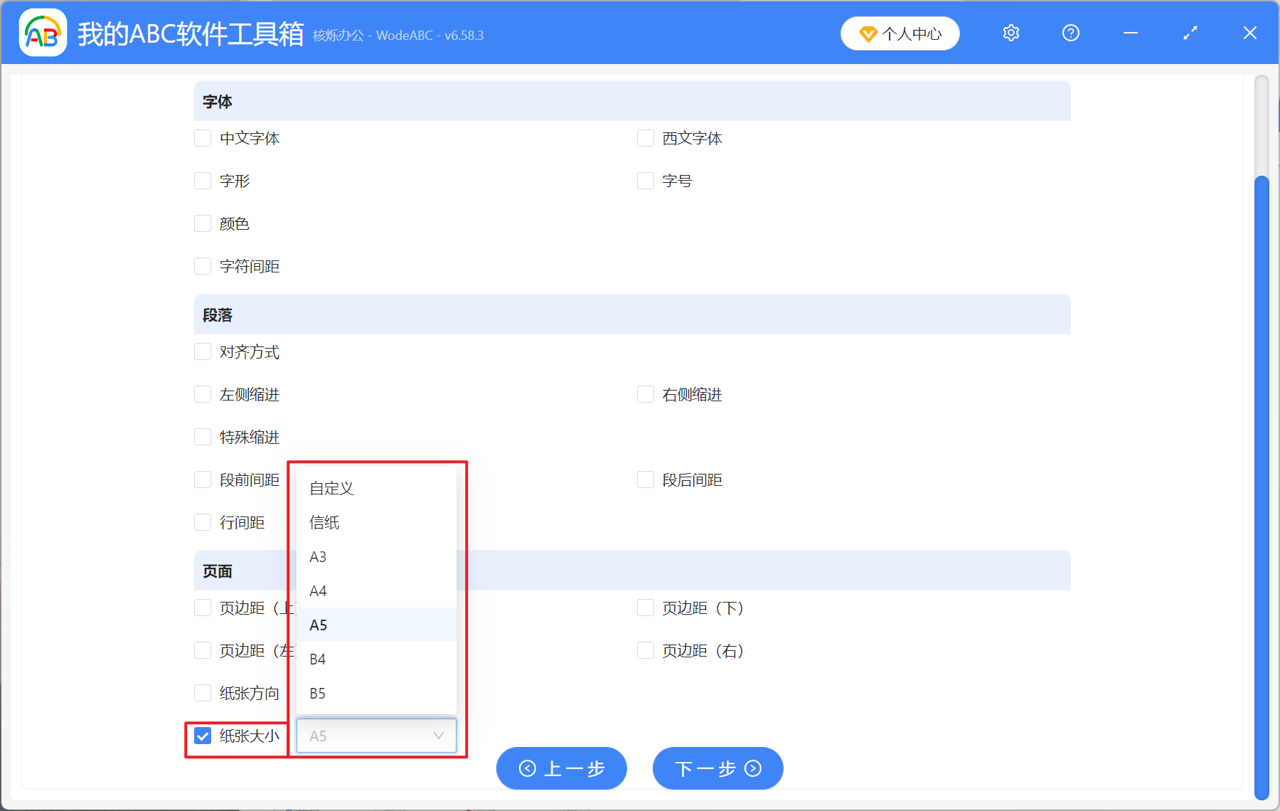This screenshot has width=1280, height=811.
Task: Open help via the question mark icon
Action: coord(1070,33)
